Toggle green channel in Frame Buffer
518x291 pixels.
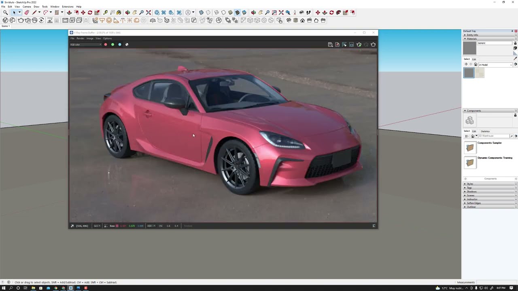coord(113,44)
